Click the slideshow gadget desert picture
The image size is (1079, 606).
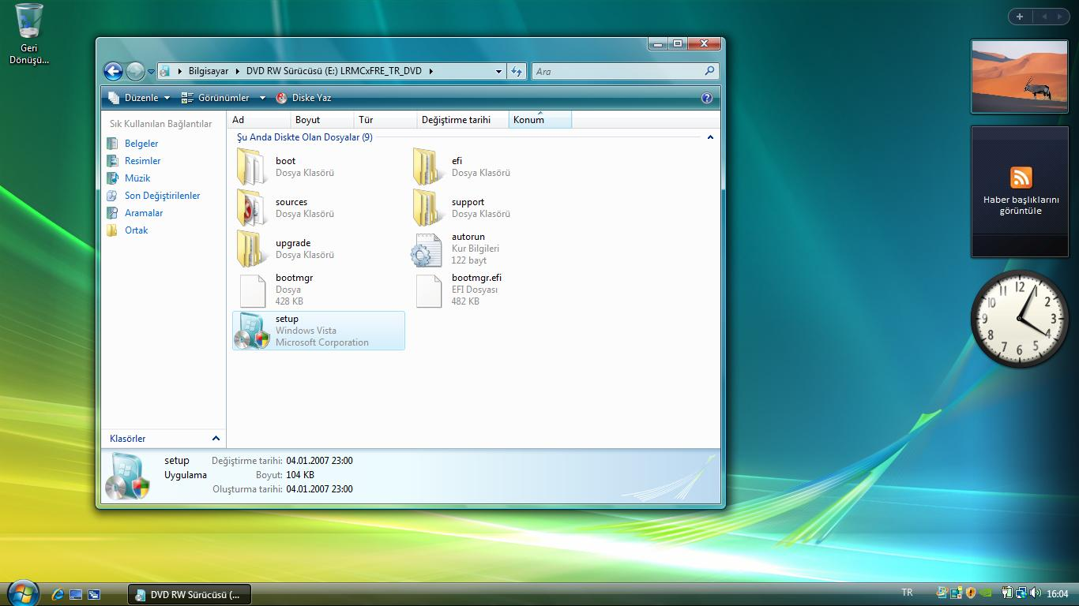(x=1019, y=77)
